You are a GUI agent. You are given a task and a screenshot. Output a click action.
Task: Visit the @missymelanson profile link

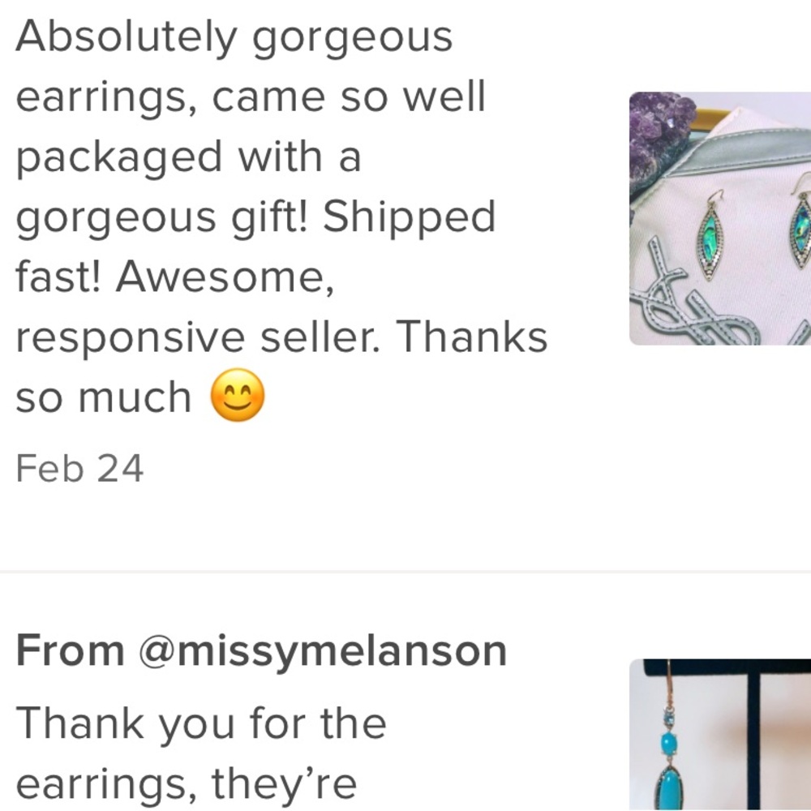(323, 650)
